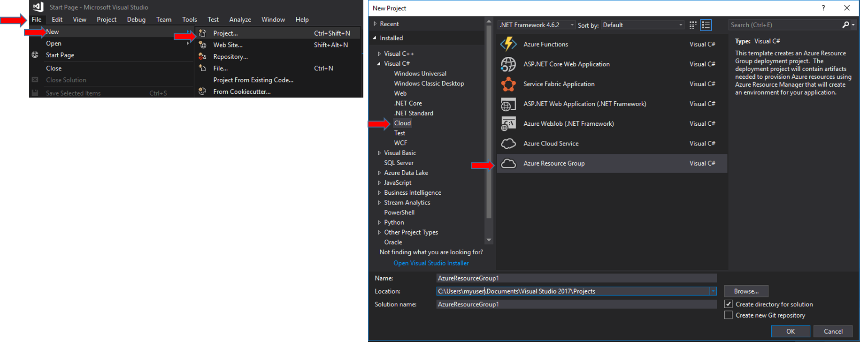Click the Start Page icon in File menu
Screen dimensions: 860x342
coord(35,55)
